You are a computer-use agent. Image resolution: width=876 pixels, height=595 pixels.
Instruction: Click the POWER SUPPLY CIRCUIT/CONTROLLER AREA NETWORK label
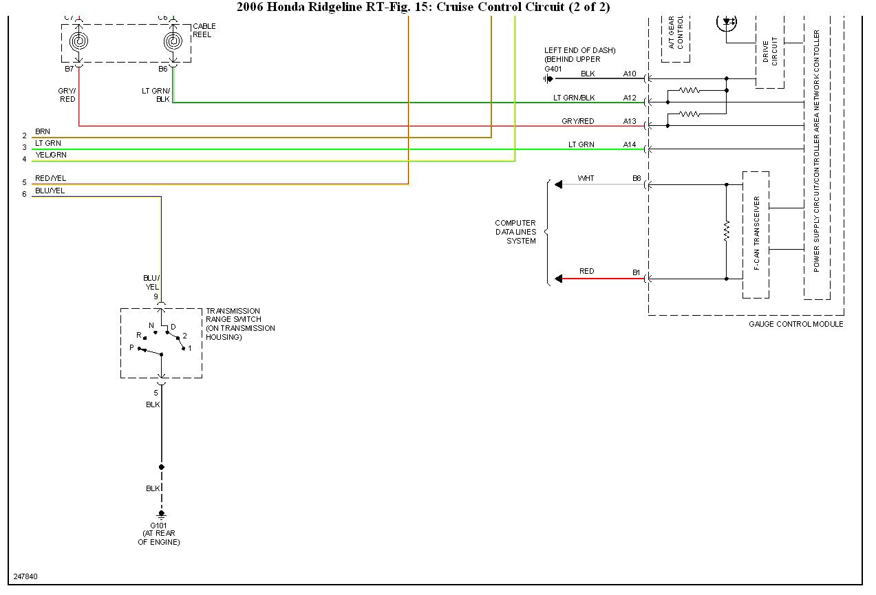817,151
